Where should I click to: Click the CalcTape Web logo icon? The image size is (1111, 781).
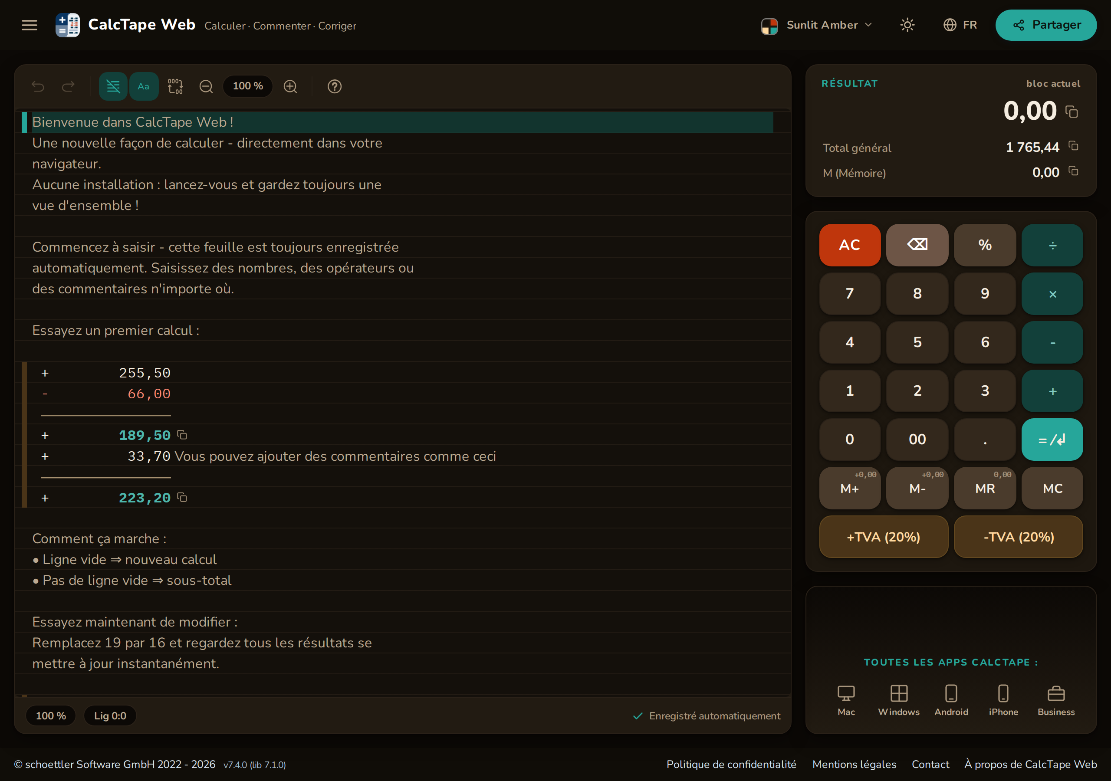[x=67, y=25]
